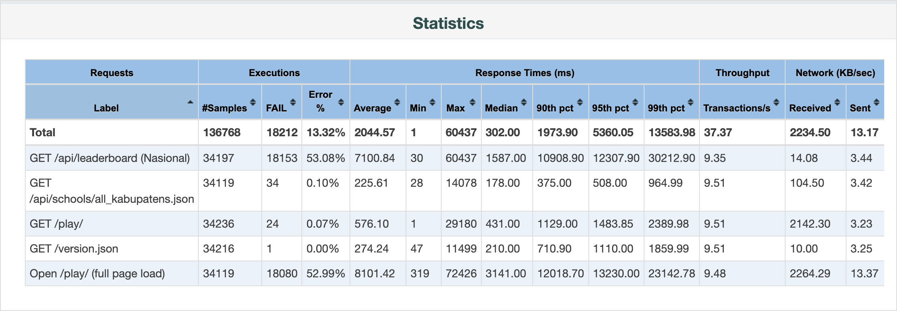Click version.json error rate 0.00%

[x=323, y=249]
